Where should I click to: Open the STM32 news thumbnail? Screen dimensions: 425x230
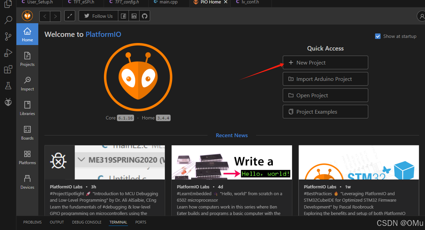359,162
